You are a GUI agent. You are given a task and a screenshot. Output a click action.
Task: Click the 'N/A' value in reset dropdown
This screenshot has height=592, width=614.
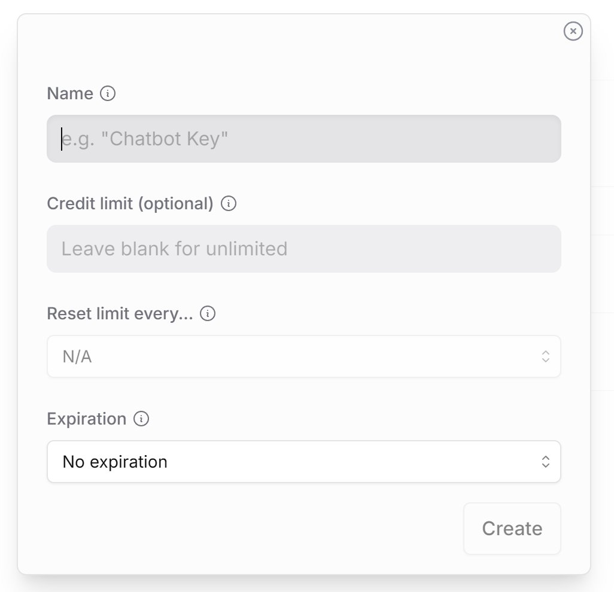[x=77, y=357]
